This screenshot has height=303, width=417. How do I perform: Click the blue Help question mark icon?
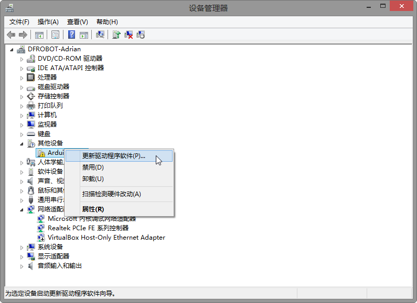tap(71, 35)
